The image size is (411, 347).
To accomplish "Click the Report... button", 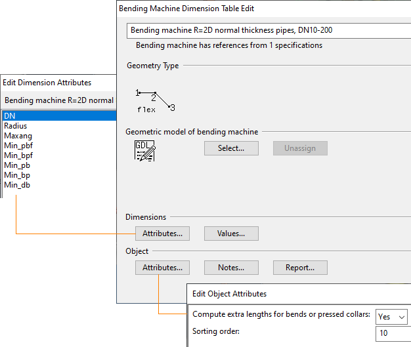I will point(299,268).
